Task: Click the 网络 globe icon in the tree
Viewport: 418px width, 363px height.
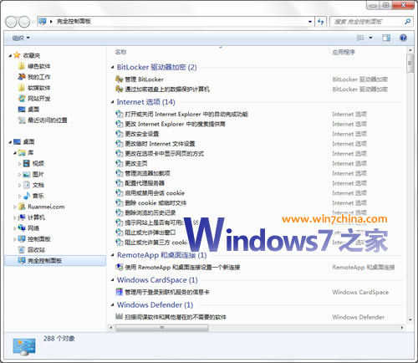Action: (22, 228)
